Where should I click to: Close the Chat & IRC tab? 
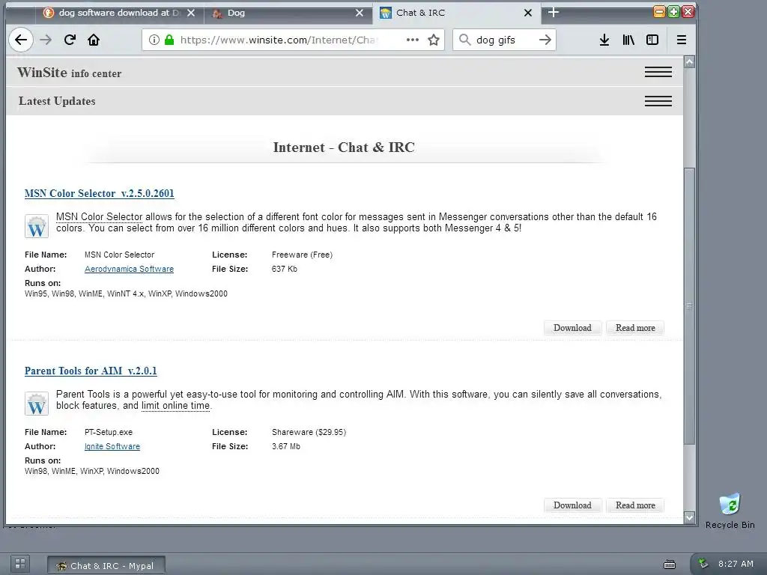pos(528,13)
